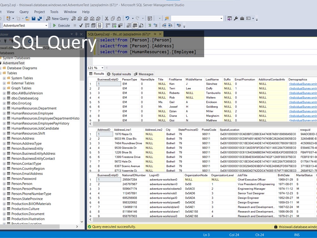Switch to the Messages tab
This screenshot has height=238, width=317.
(144, 74)
